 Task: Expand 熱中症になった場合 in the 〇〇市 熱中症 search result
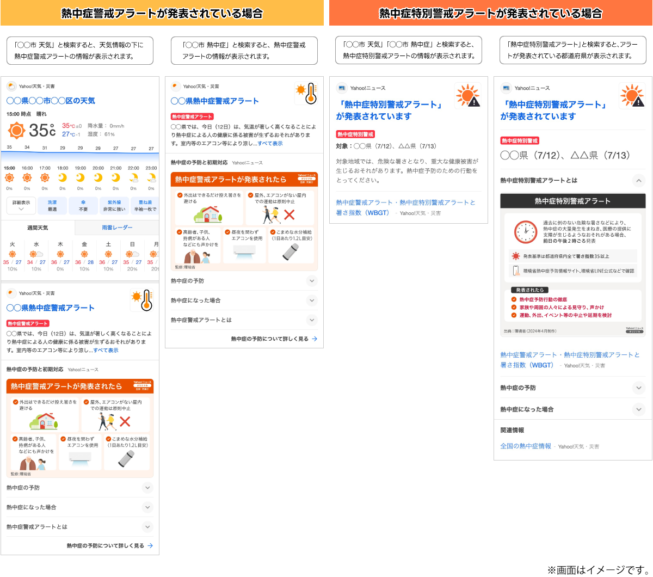pos(244,300)
